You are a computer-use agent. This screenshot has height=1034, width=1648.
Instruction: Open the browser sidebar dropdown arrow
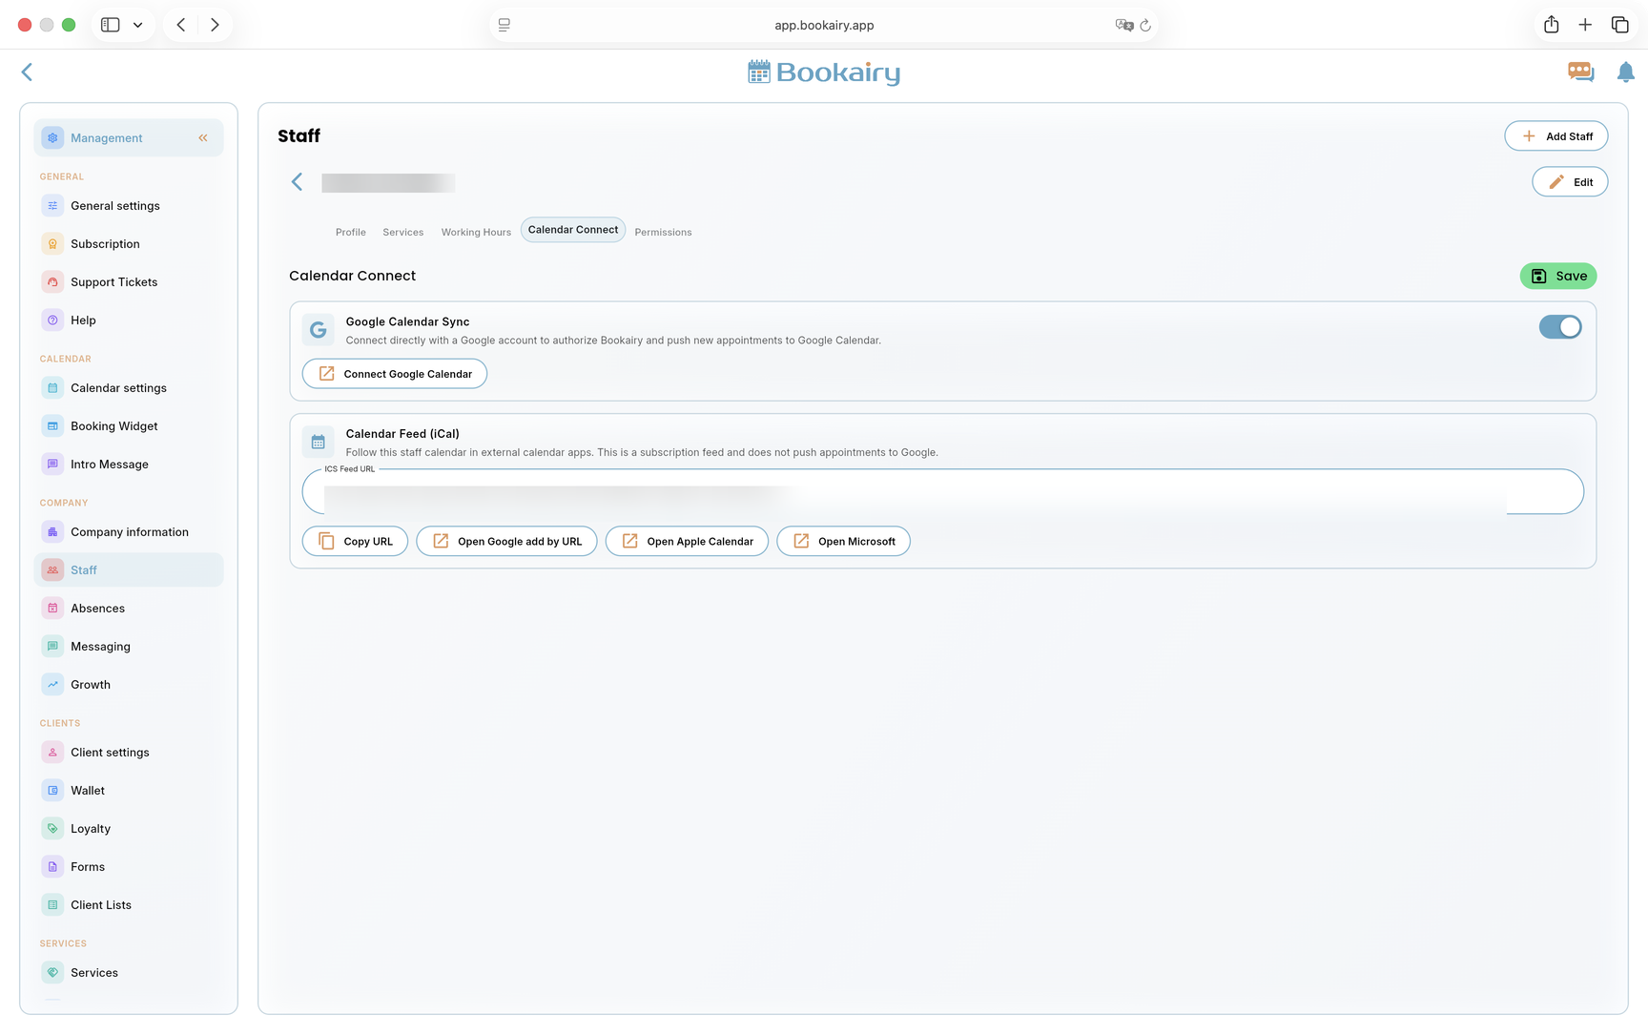(137, 25)
